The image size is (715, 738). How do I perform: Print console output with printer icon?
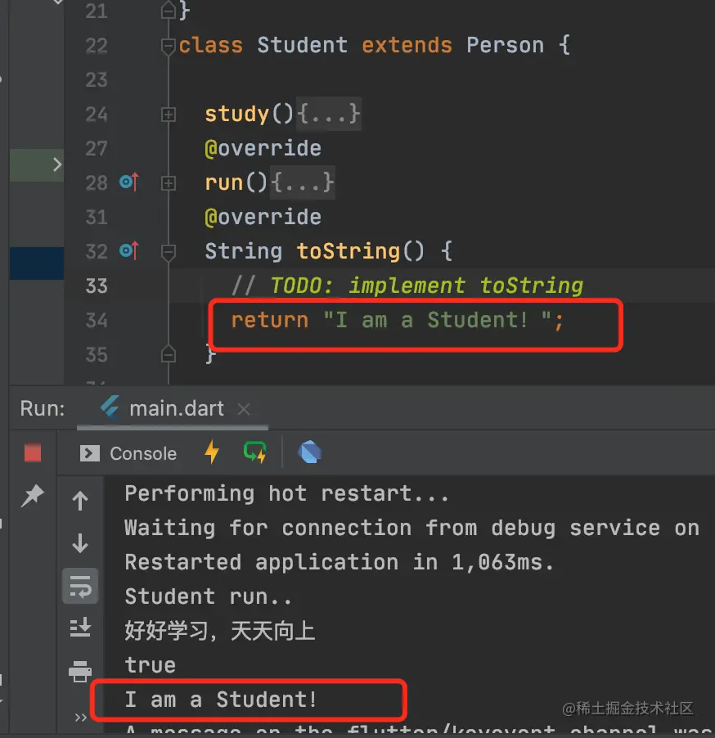click(80, 671)
